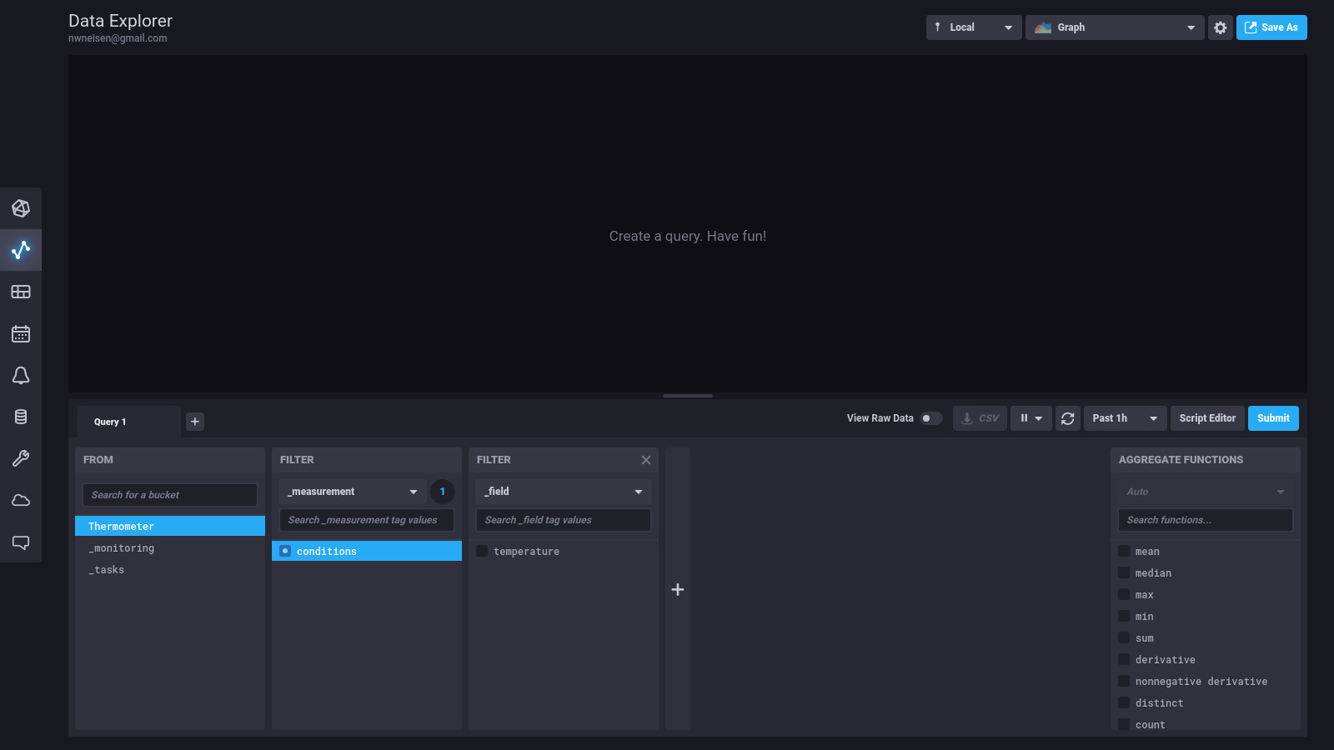Remove the _field filter with X
The height and width of the screenshot is (750, 1334).
click(646, 460)
